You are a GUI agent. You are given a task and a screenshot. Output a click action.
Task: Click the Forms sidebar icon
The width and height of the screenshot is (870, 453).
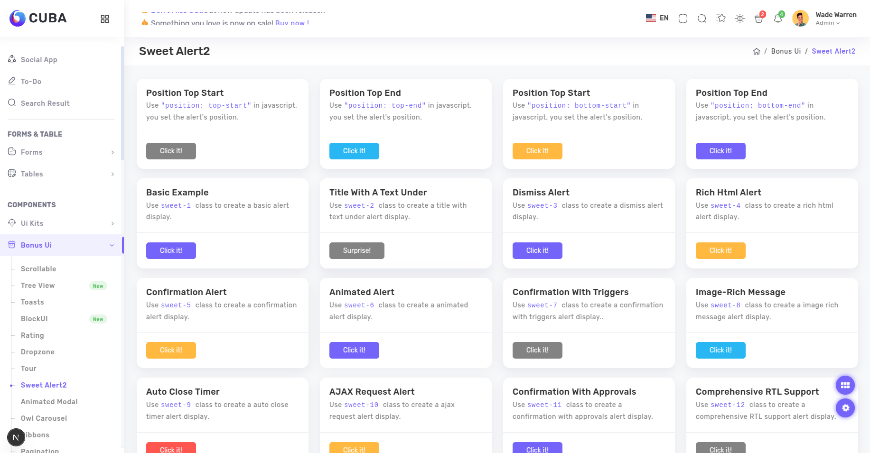(12, 151)
